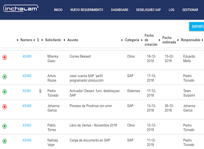Click the paperclip attachment icon on ticket #2481
Image resolution: width=204 pixels, height=149 pixels.
40,91
